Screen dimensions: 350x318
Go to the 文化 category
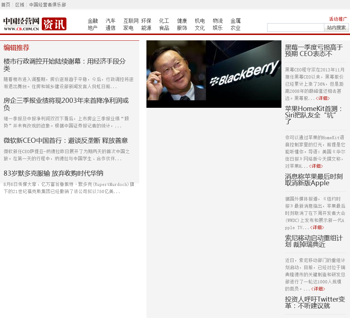tap(200, 28)
